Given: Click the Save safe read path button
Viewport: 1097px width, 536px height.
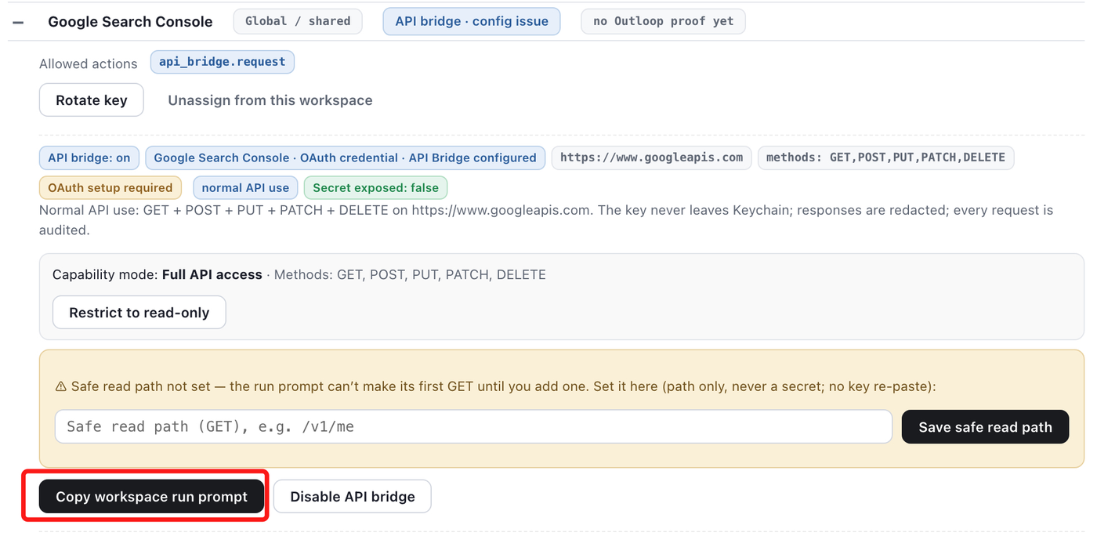Looking at the screenshot, I should coord(985,426).
